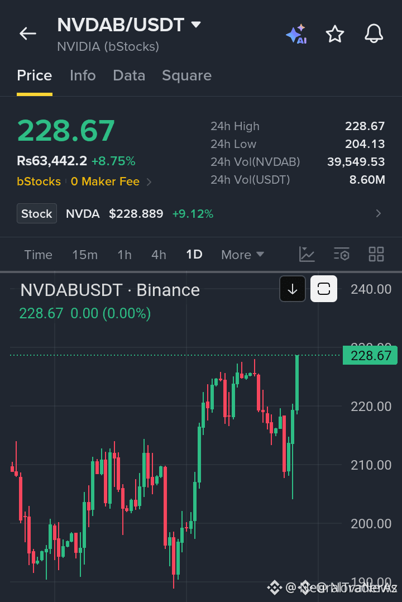The image size is (402, 602).
Task: Tap the 240.00 price axis label
Action: coord(371,289)
